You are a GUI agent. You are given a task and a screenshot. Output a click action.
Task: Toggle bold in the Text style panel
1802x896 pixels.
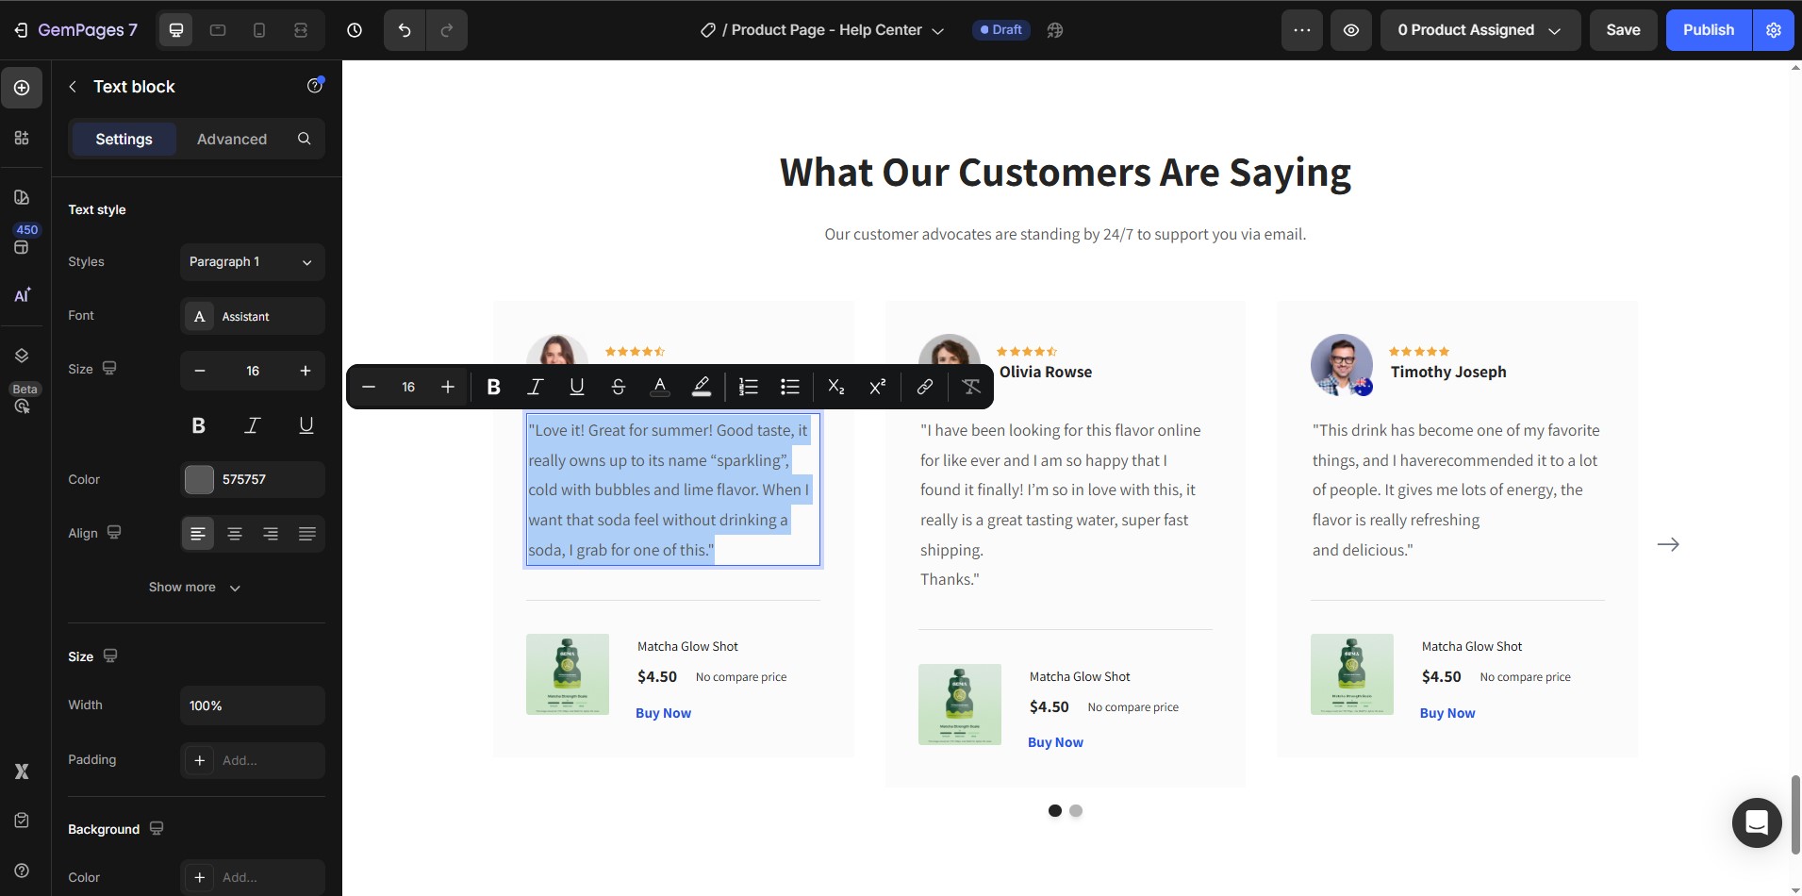(x=198, y=425)
